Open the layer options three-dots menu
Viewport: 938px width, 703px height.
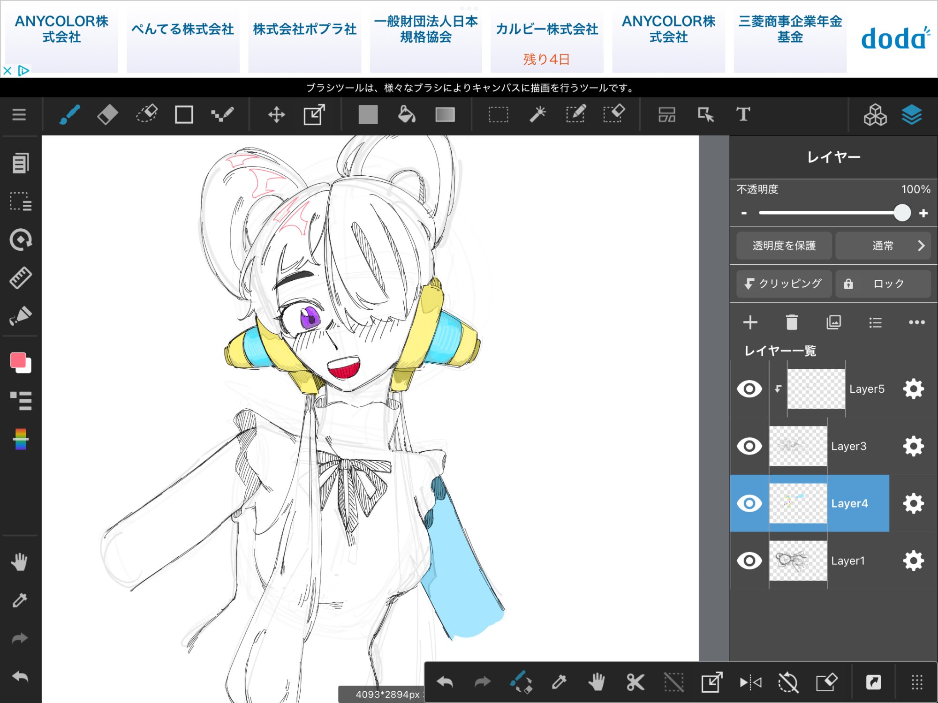pos(916,322)
